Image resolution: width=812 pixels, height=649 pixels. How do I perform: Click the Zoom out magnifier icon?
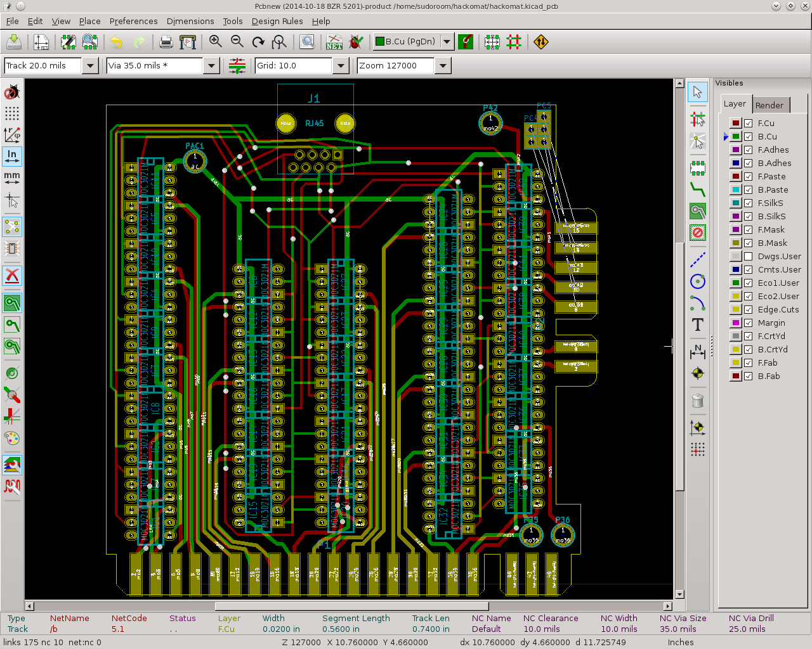237,42
